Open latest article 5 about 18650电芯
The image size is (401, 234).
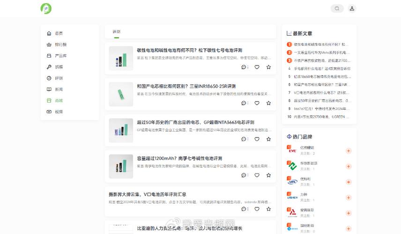[322, 76]
